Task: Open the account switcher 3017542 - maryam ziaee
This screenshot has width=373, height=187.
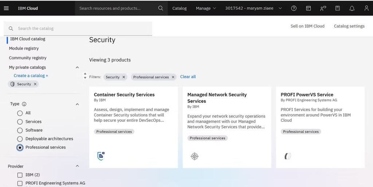Action: coord(254,8)
